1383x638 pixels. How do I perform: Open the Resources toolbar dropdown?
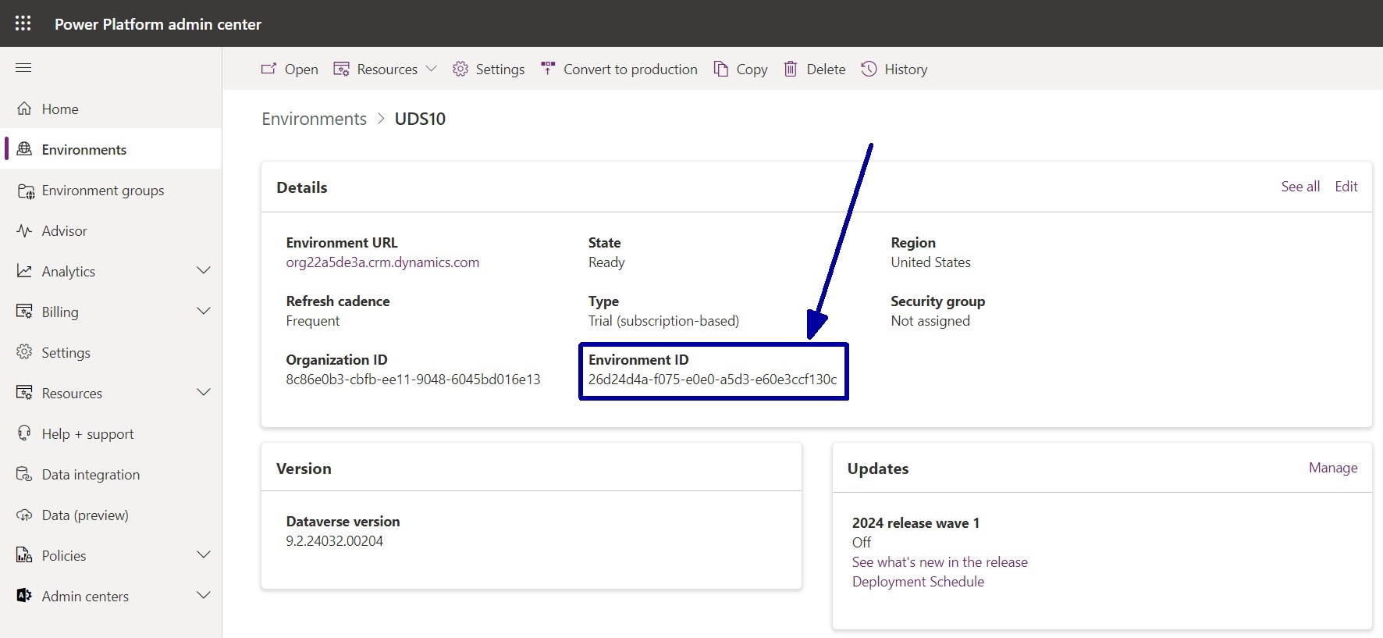(386, 69)
